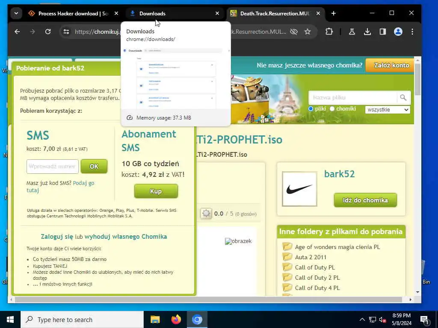Open Firefox from the taskbar
The height and width of the screenshot is (328, 438).
(176, 319)
